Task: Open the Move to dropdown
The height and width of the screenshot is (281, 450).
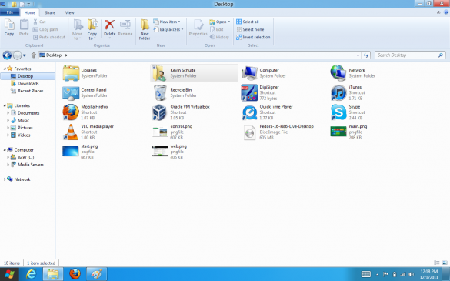Action: tap(77, 29)
